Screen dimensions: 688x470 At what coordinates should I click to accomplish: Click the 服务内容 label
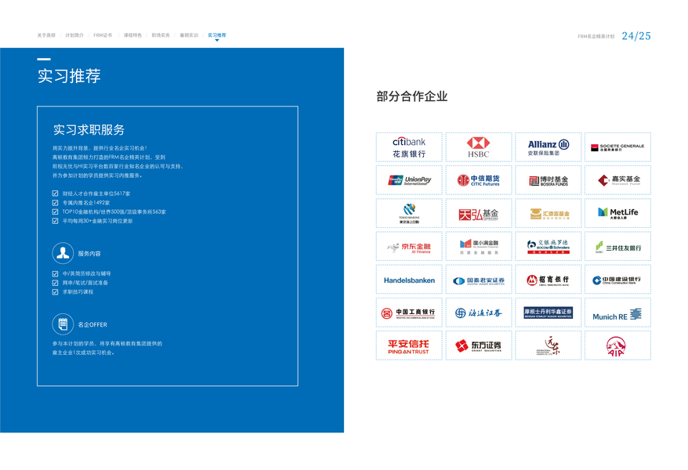tap(89, 254)
